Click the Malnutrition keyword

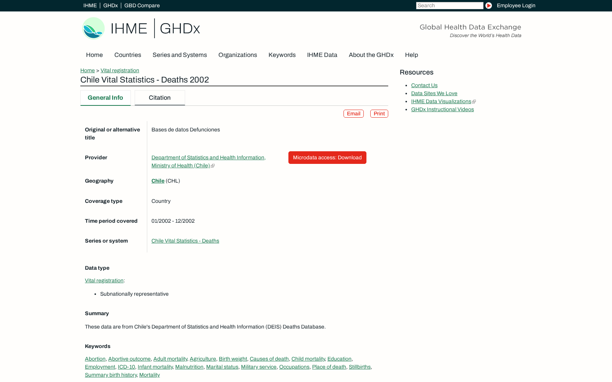[x=189, y=367]
